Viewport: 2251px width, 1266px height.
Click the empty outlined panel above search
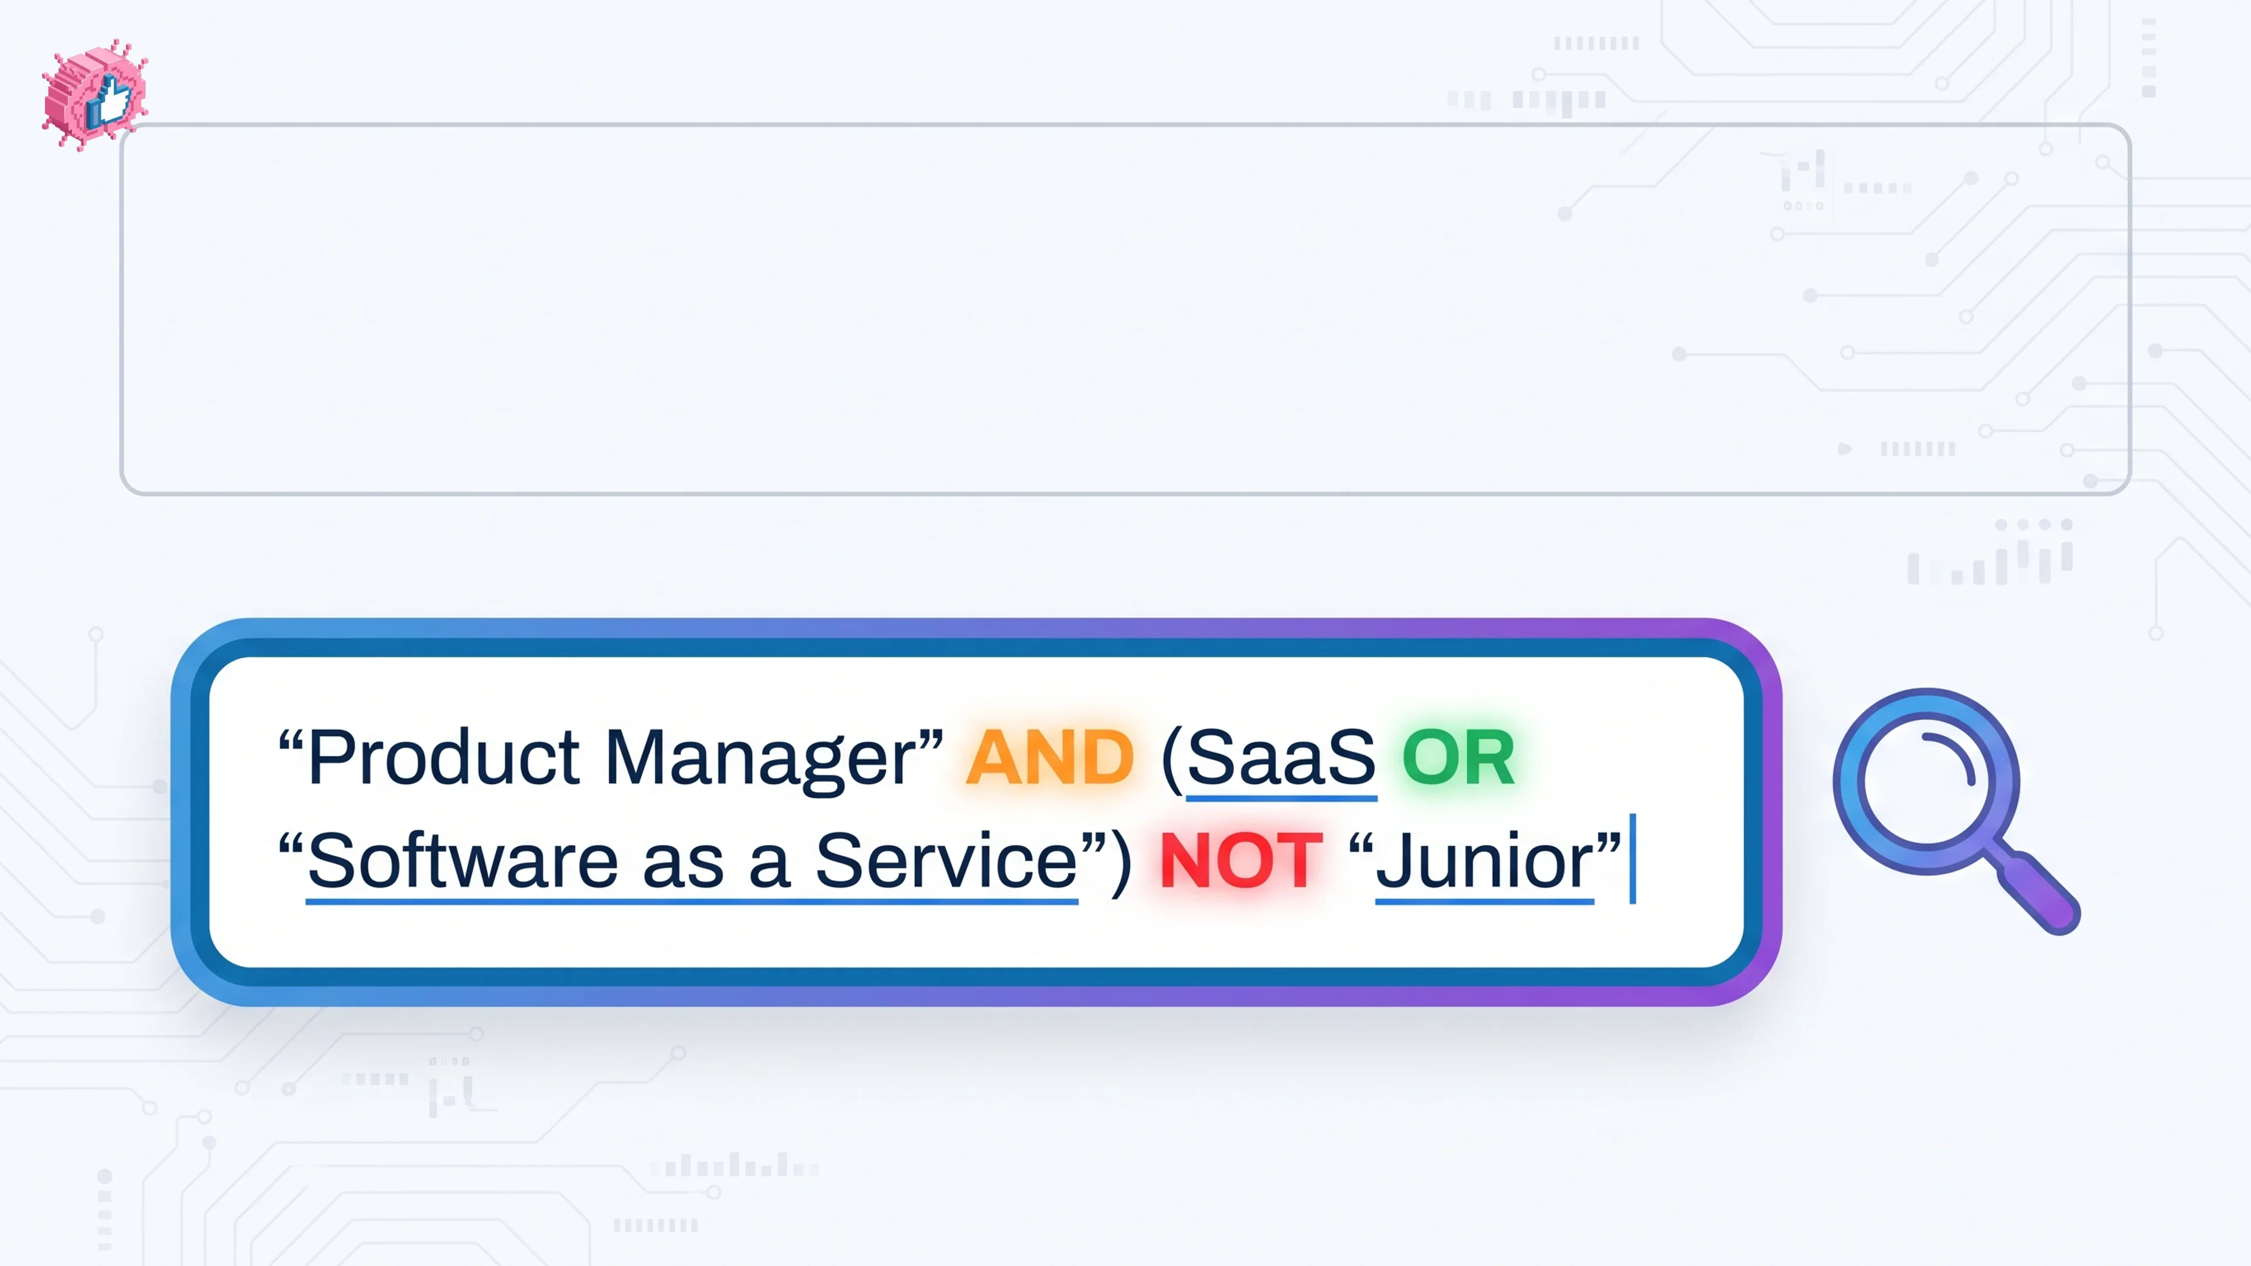click(1125, 309)
